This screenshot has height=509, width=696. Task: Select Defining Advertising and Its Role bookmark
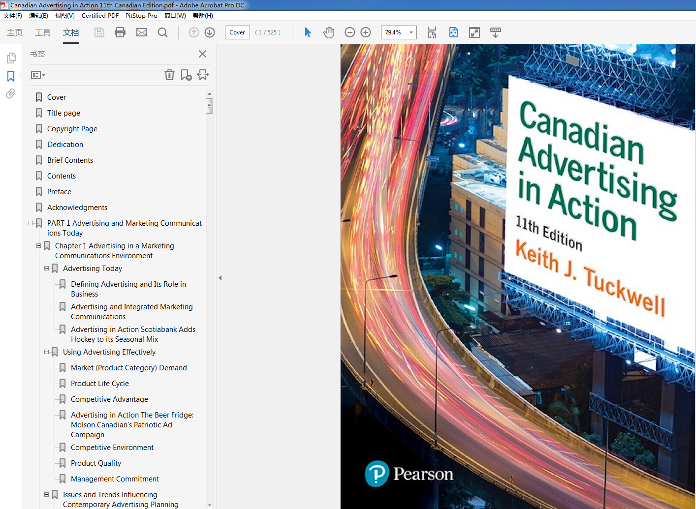click(x=128, y=289)
